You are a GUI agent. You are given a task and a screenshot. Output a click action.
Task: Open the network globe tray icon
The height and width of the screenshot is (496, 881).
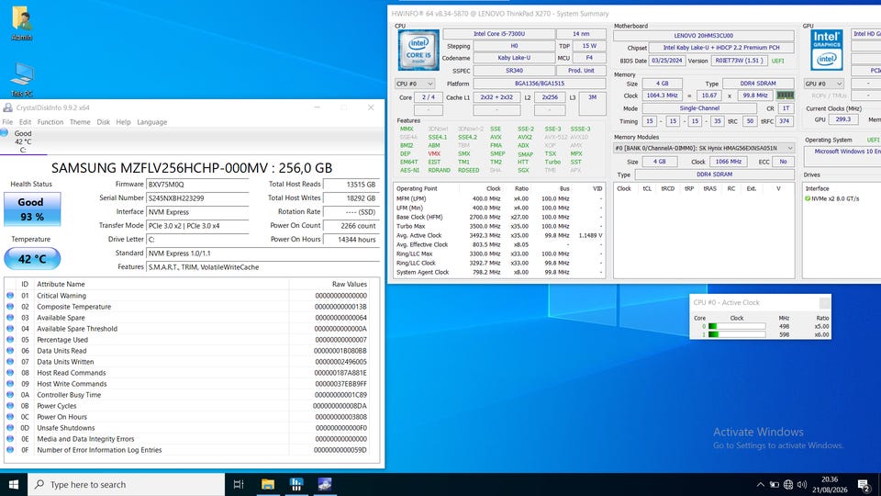click(788, 484)
